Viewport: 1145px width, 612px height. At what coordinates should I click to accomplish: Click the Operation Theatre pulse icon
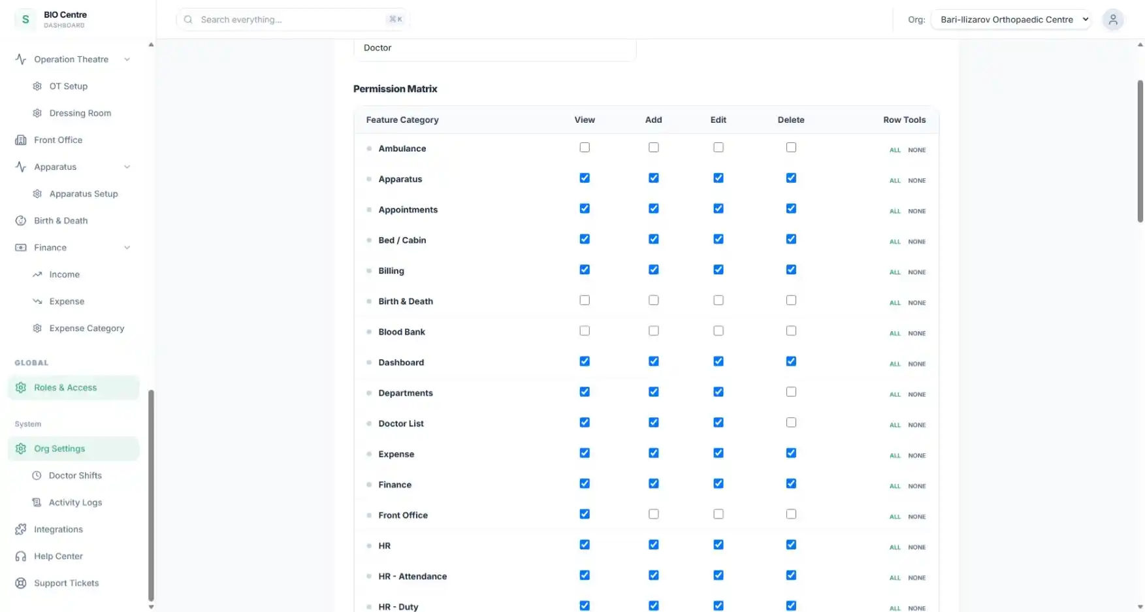pyautogui.click(x=21, y=59)
